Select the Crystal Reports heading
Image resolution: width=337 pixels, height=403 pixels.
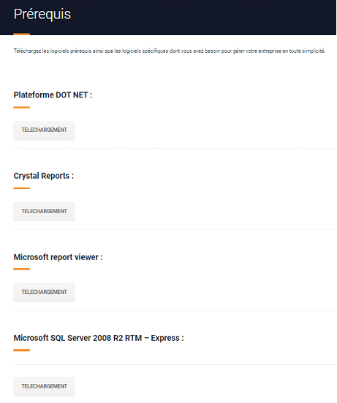tap(44, 176)
